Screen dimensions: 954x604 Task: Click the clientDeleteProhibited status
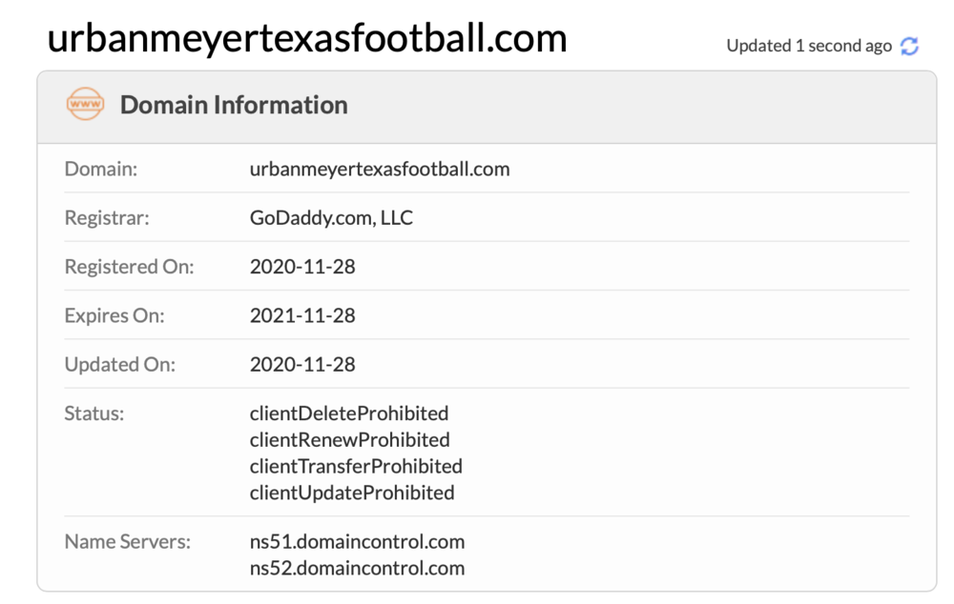349,413
